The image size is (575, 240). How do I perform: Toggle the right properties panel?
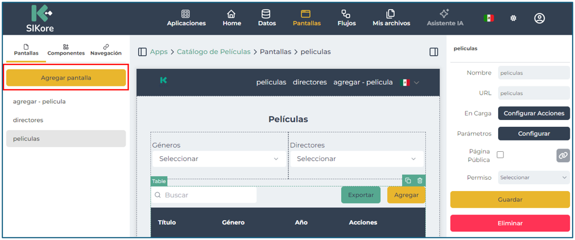coord(433,52)
